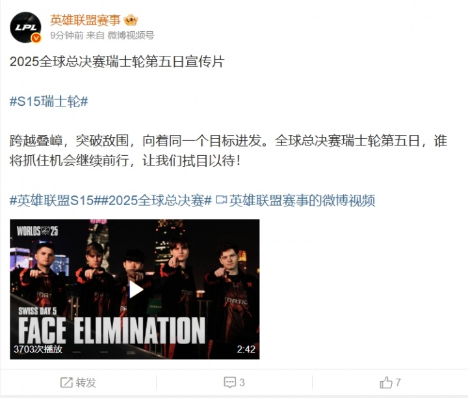Click the 2:42 video duration label
Viewport: 468px width, 398px height.
246,349
